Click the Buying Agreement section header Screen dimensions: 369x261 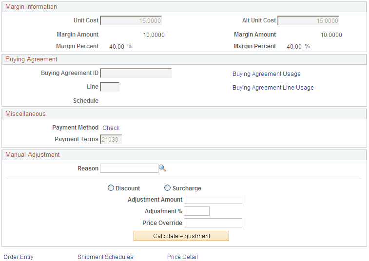tap(184, 59)
